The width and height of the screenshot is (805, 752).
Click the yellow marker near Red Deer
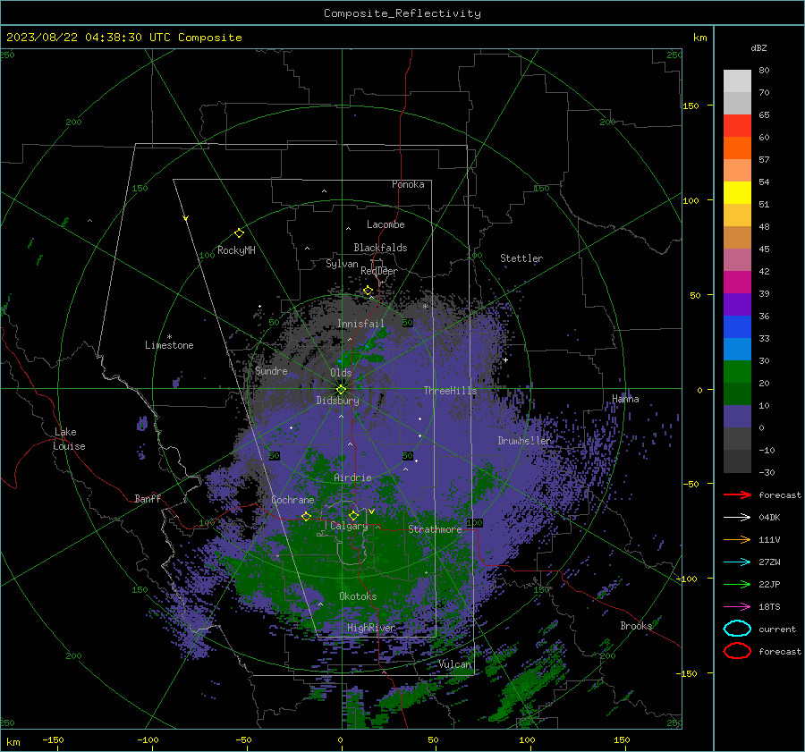[x=368, y=291]
